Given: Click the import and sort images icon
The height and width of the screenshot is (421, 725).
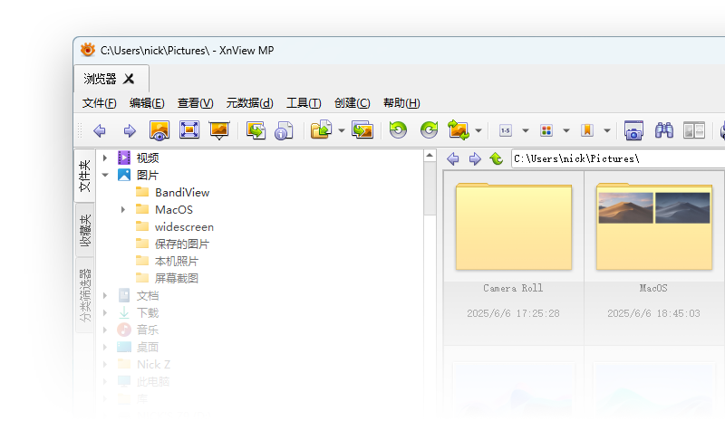Looking at the screenshot, I should coord(362,130).
